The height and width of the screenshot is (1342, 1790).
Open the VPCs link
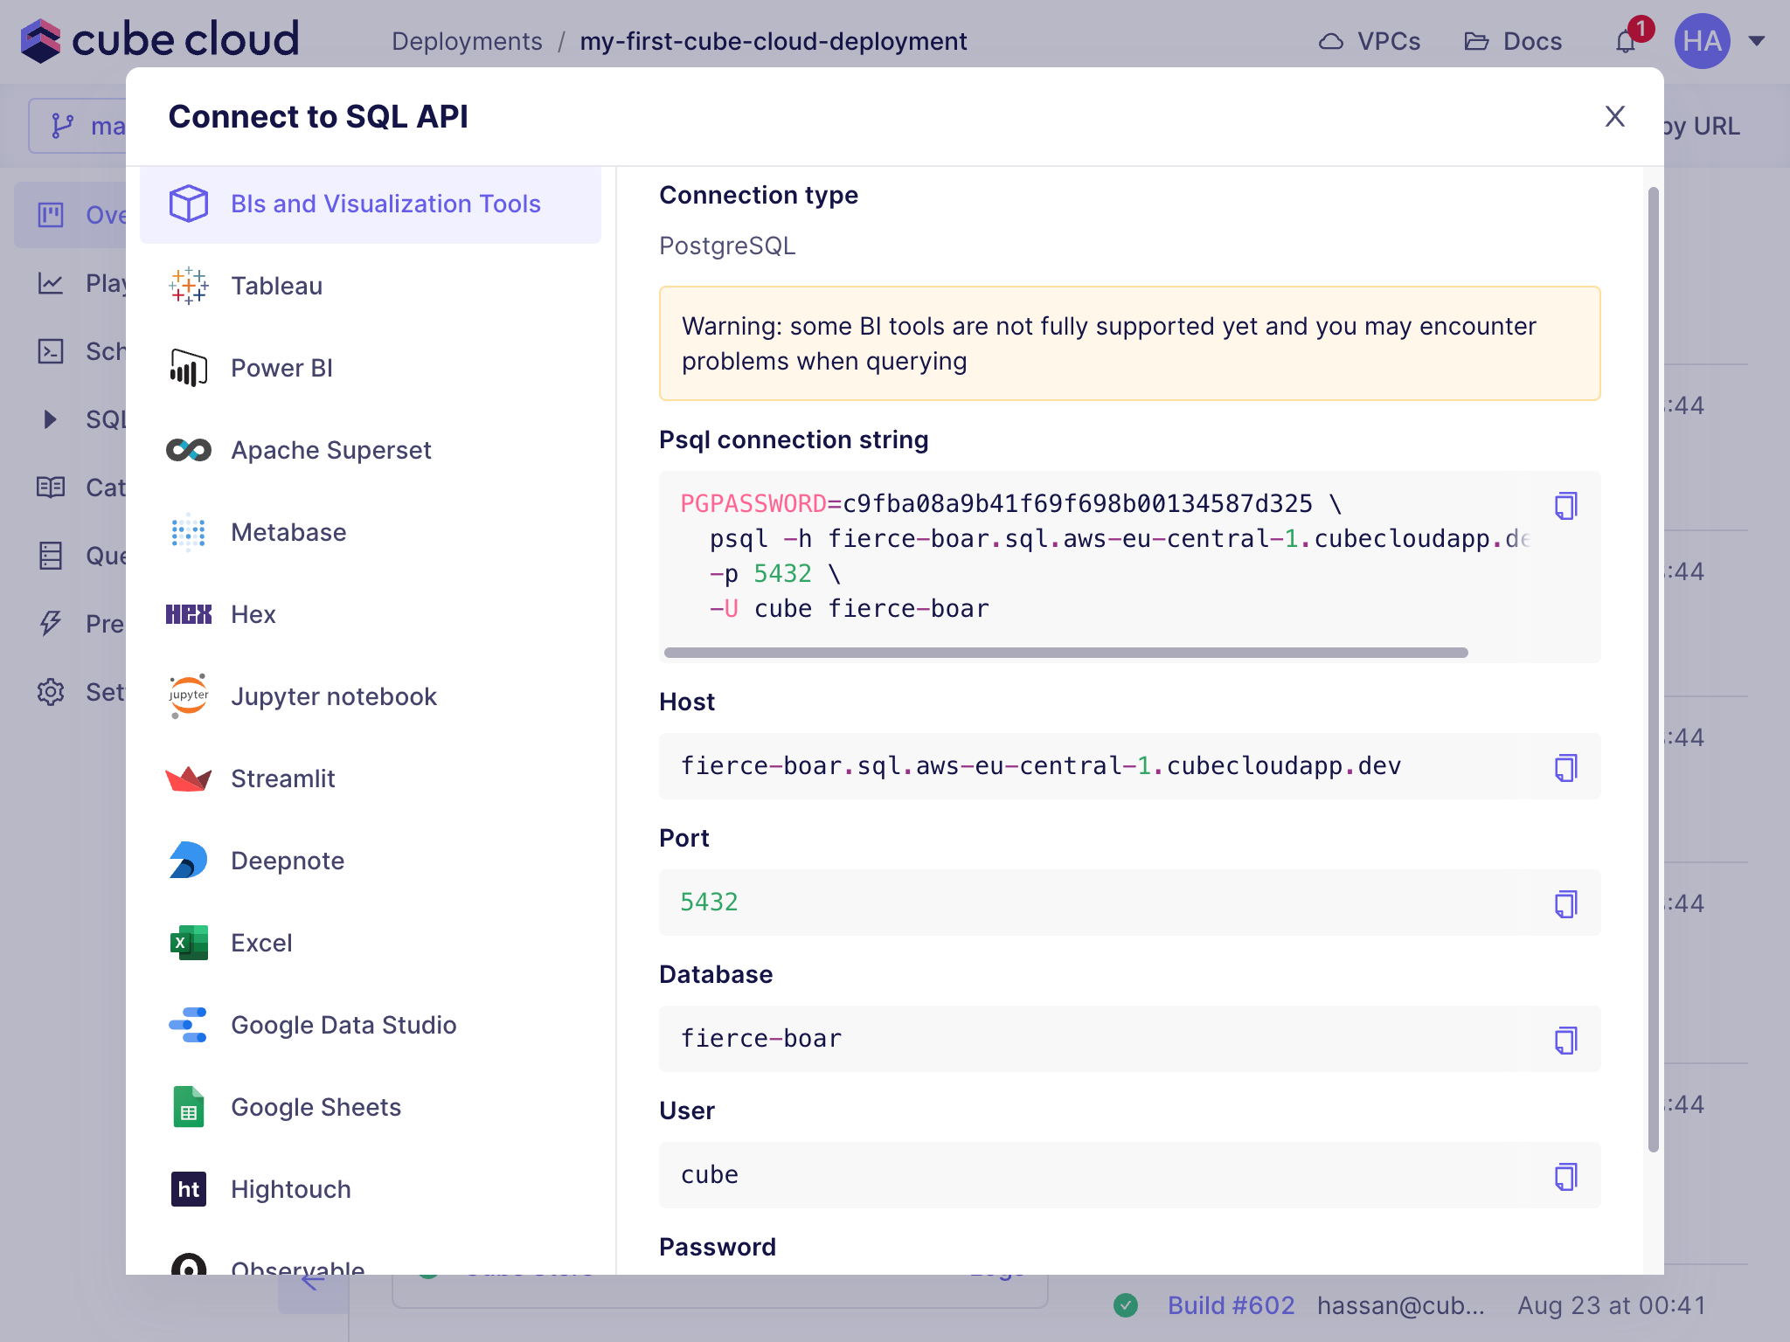pyautogui.click(x=1370, y=41)
